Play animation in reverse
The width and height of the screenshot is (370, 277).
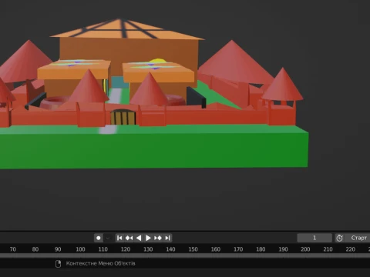click(139, 238)
